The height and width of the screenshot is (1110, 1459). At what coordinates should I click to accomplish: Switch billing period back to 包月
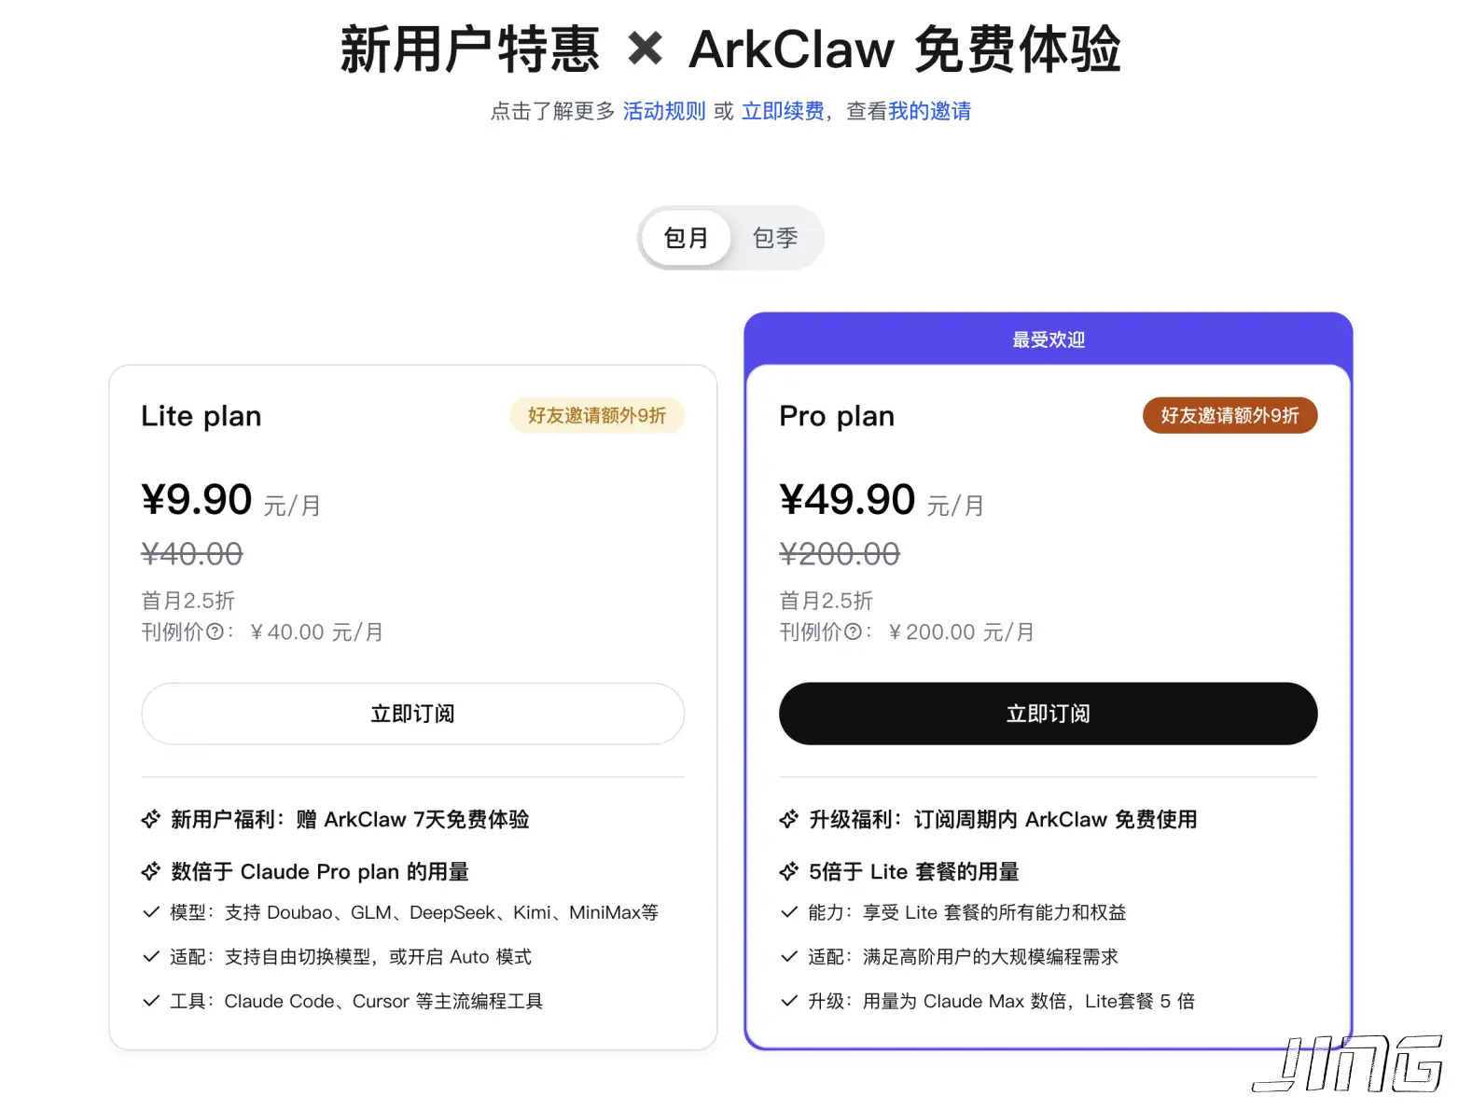pos(686,238)
